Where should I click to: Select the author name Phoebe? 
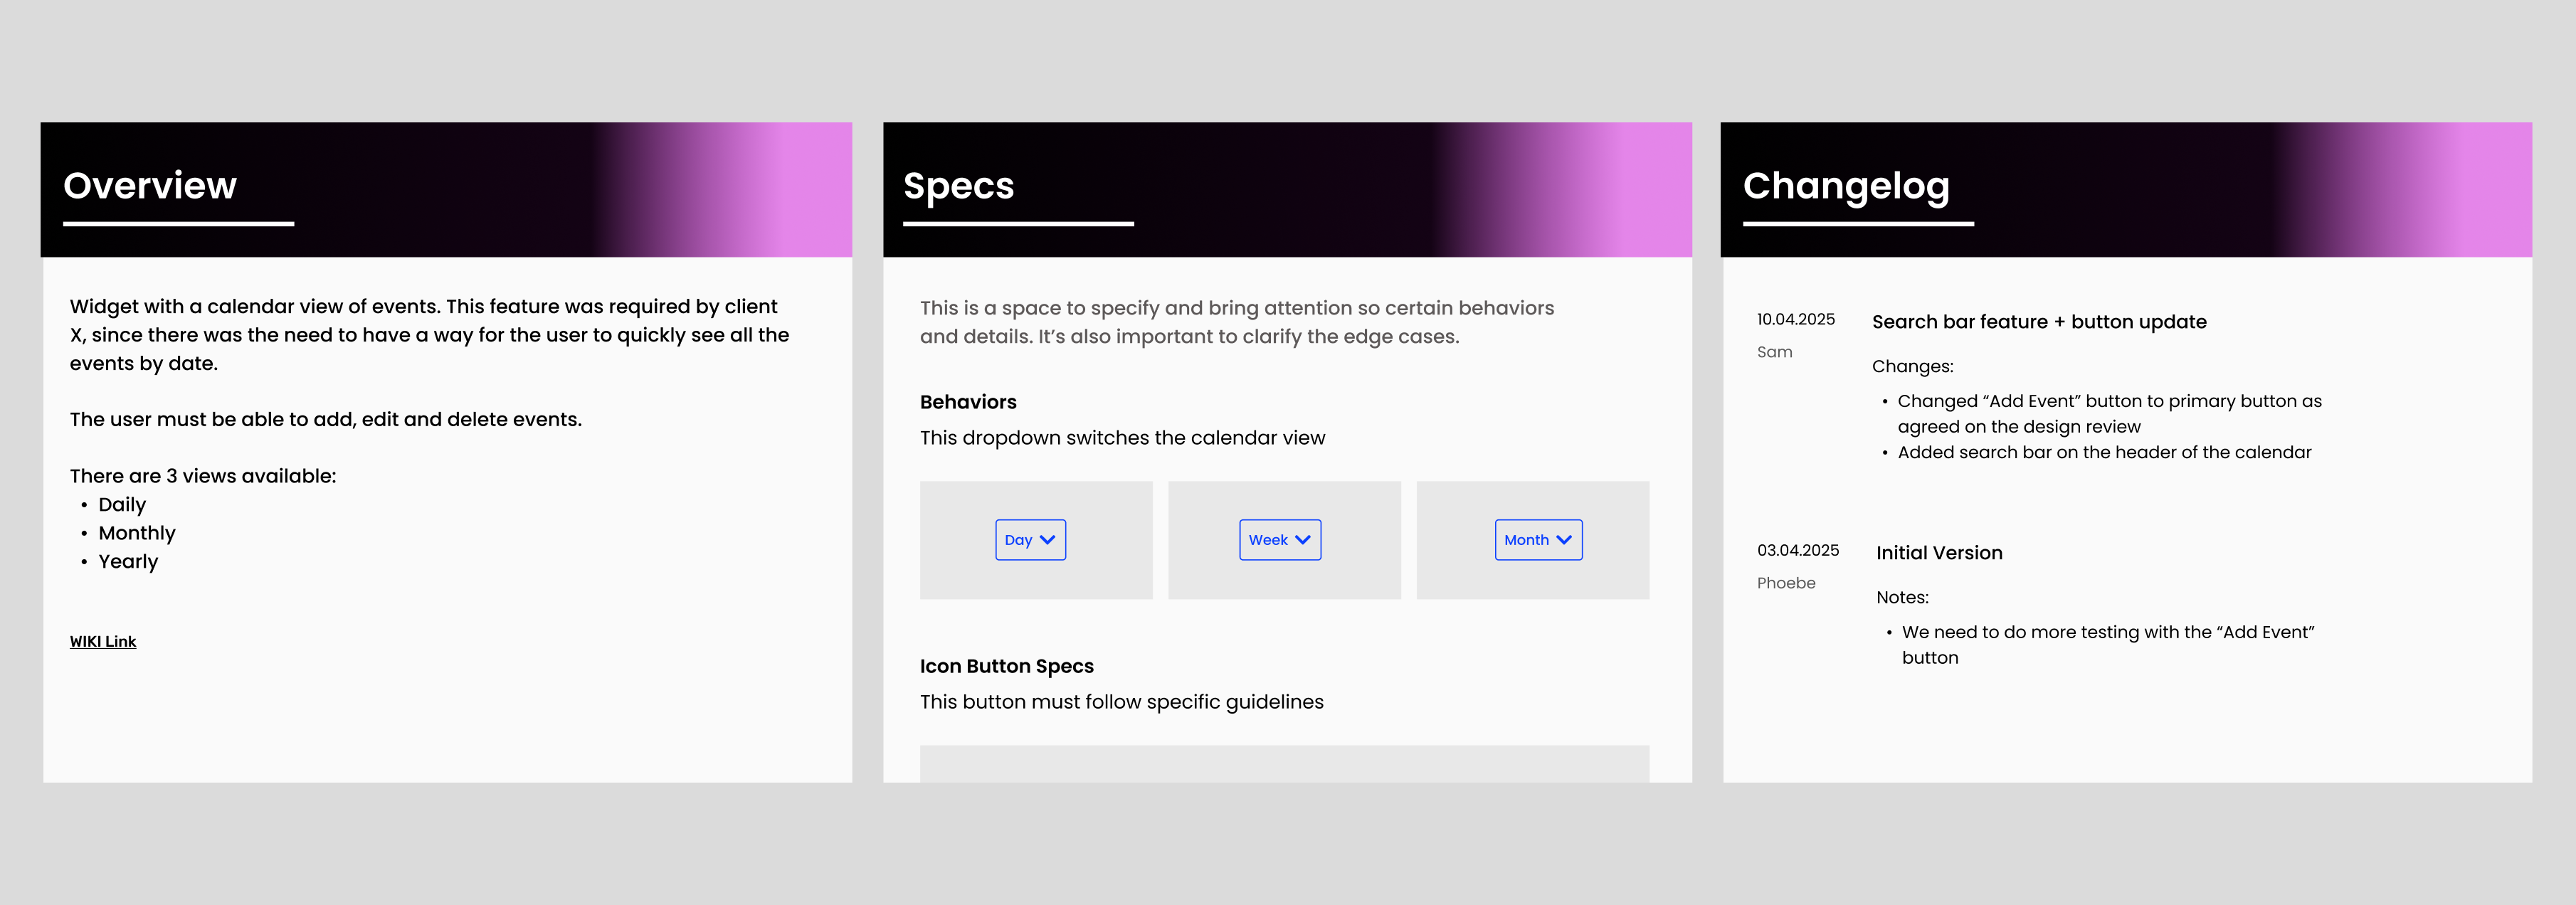coord(1785,583)
